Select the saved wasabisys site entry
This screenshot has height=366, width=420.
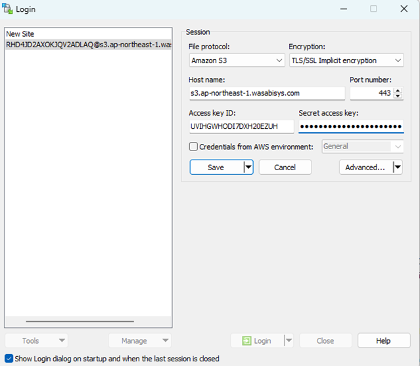pos(87,45)
